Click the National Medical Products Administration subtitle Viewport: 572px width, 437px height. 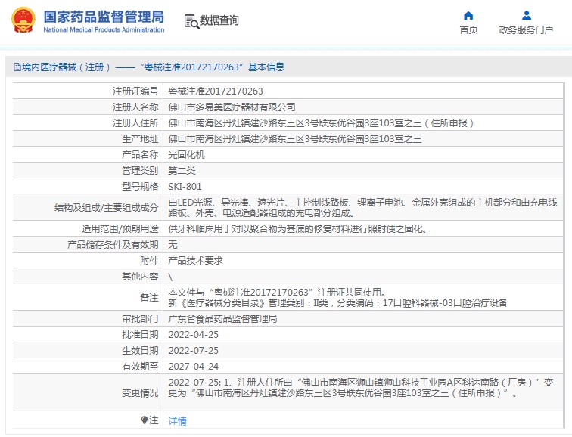(104, 30)
